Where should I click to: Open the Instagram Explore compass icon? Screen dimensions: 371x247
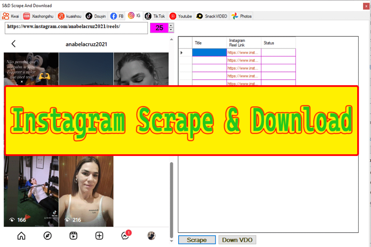pos(47,235)
